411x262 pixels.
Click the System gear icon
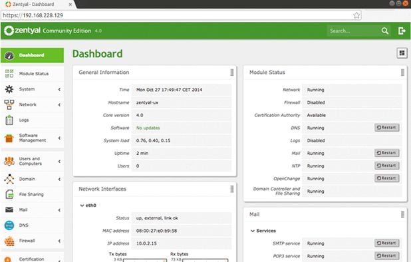[9, 89]
